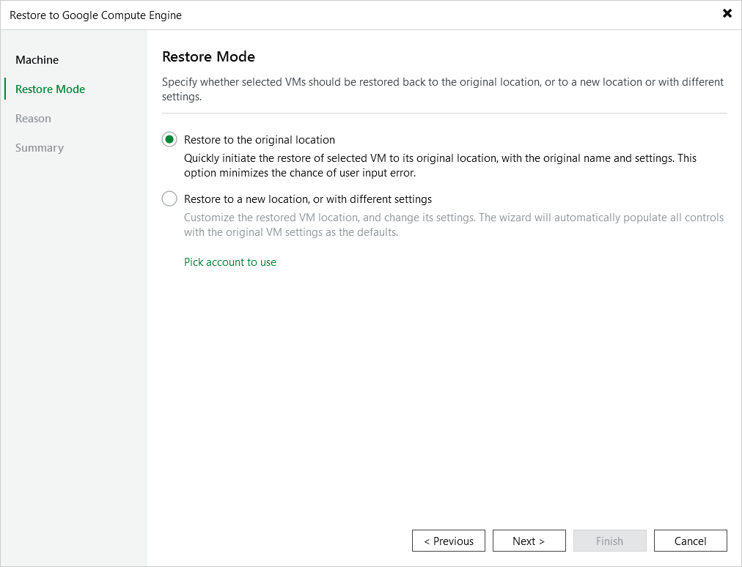Screen dimensions: 742x567
Task: Click the 'Specify whether selected VMs' instruction text
Action: [443, 89]
